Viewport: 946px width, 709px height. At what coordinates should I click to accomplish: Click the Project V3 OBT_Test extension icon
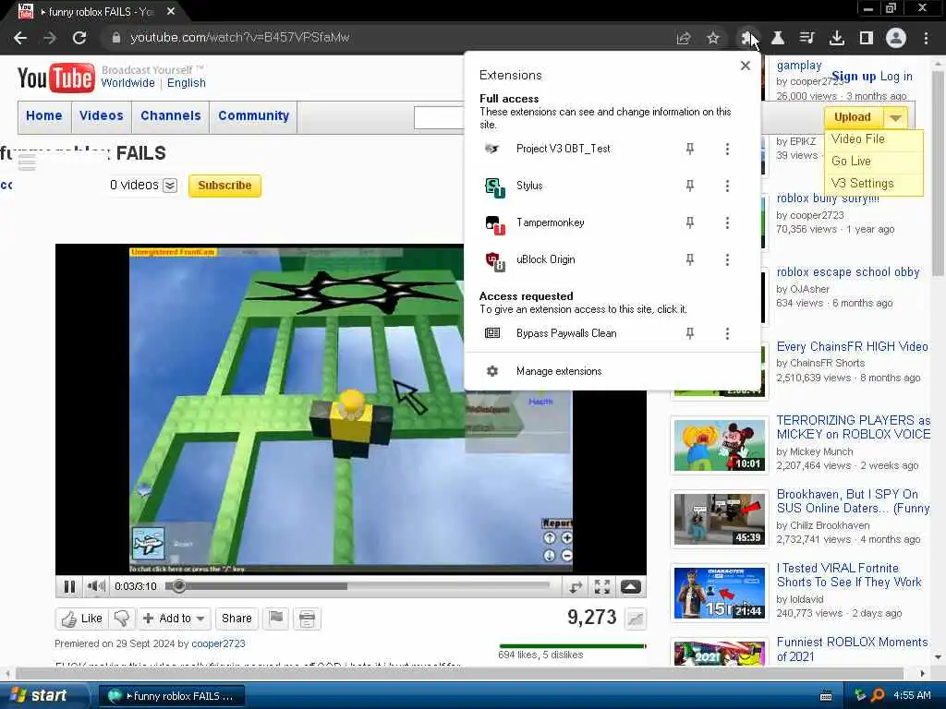coord(492,149)
